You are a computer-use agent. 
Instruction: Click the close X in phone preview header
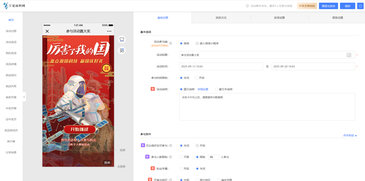click(x=47, y=31)
